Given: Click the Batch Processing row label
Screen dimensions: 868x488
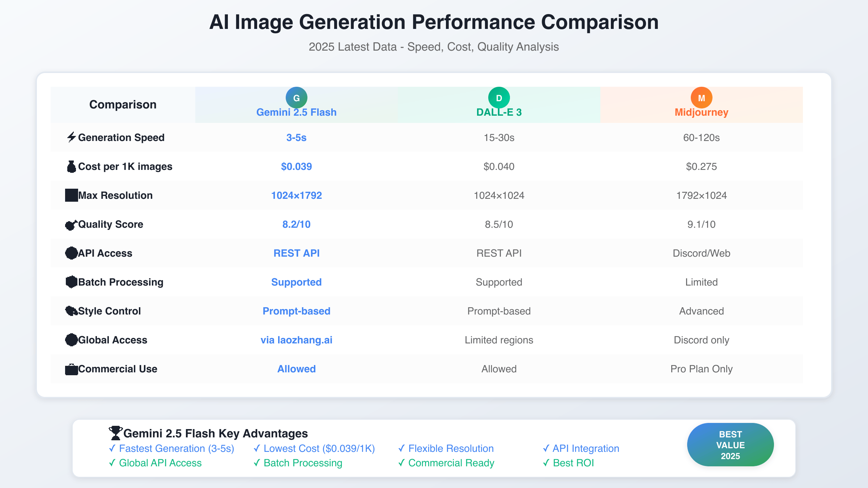Looking at the screenshot, I should [121, 282].
